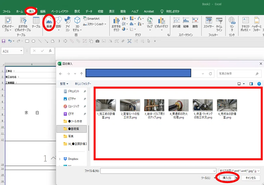The width and height of the screenshot is (264, 185).
Task: Open おすすめグラフ recommended charts
Action: [116, 24]
